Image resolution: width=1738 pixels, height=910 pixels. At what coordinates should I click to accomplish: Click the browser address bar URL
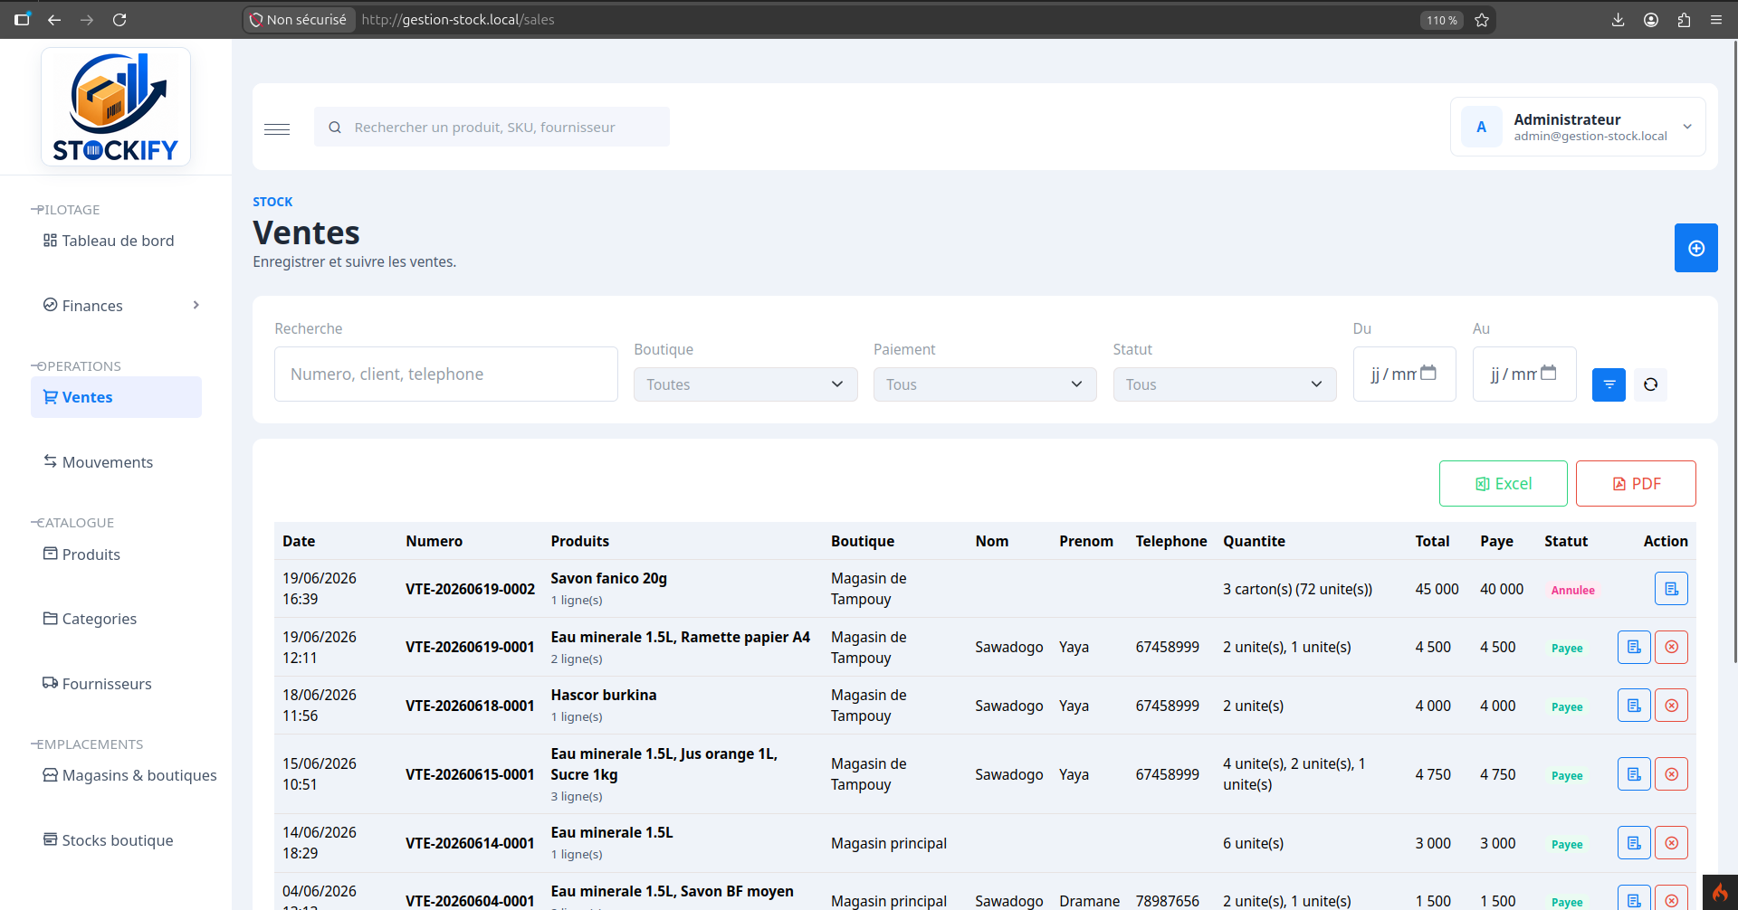[458, 20]
